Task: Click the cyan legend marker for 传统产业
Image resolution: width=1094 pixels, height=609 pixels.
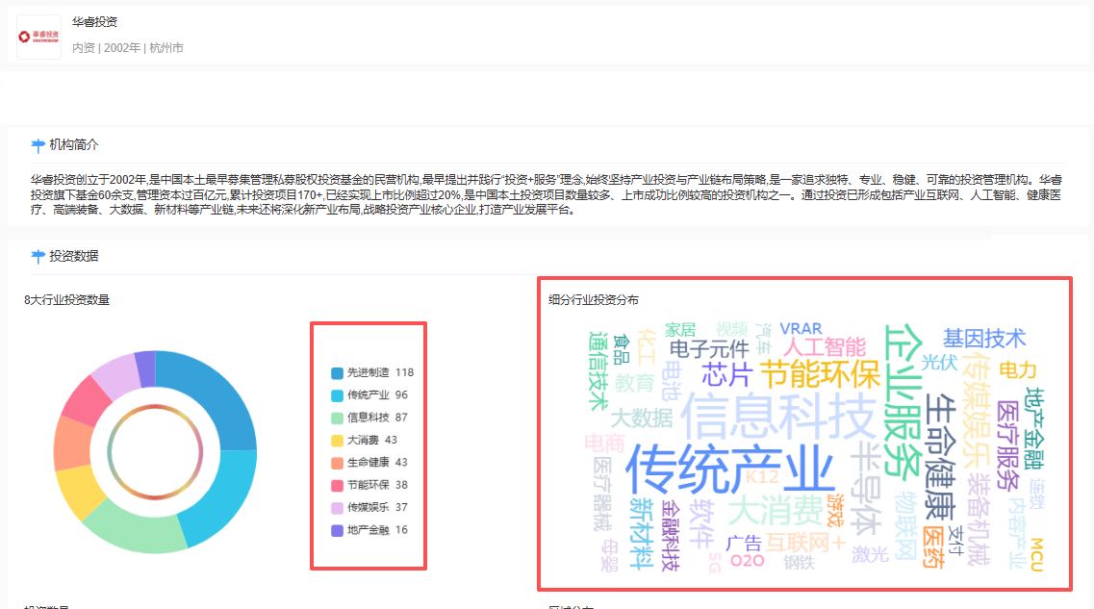Action: tap(337, 395)
